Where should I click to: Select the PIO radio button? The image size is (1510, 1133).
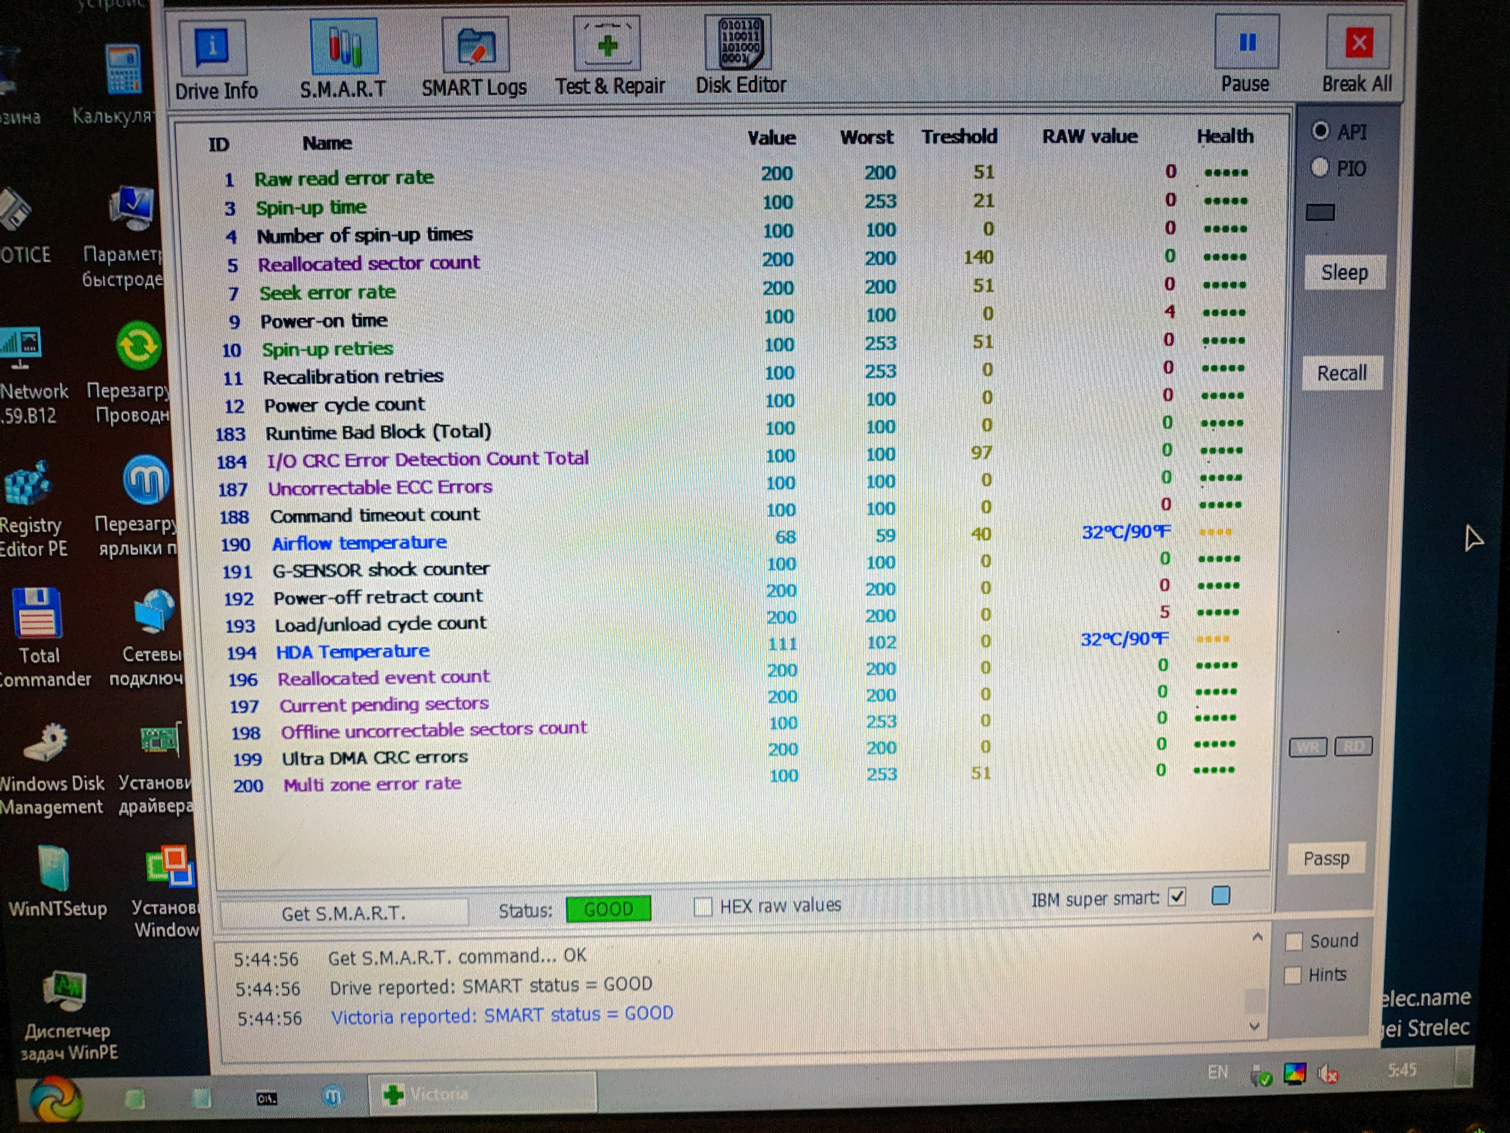[x=1320, y=167]
